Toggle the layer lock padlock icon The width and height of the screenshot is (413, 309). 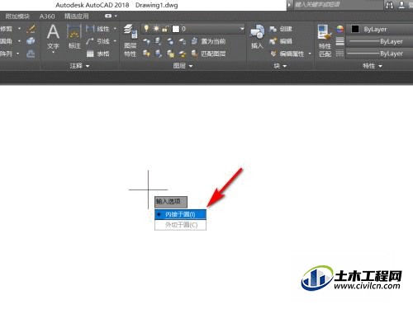pyautogui.click(x=165, y=29)
